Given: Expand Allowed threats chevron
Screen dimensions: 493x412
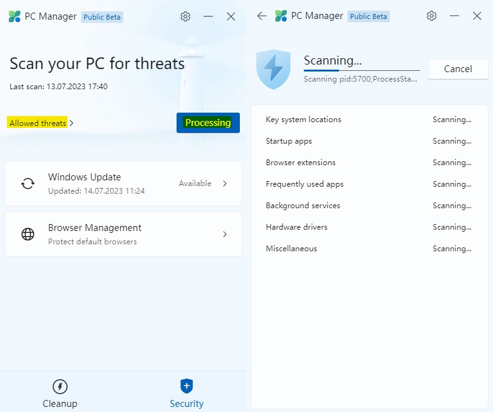Looking at the screenshot, I should (x=72, y=123).
